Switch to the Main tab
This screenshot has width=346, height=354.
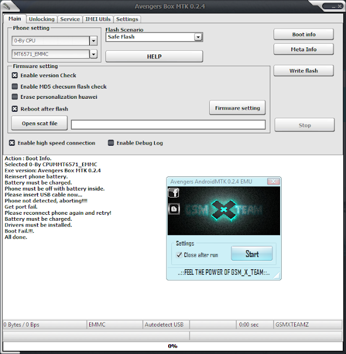(15, 19)
